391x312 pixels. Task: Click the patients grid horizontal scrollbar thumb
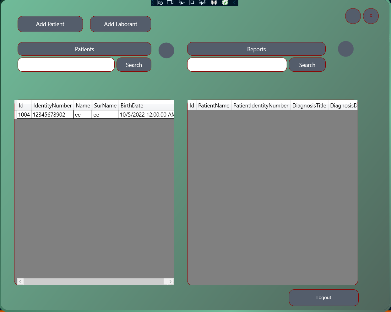point(94,282)
